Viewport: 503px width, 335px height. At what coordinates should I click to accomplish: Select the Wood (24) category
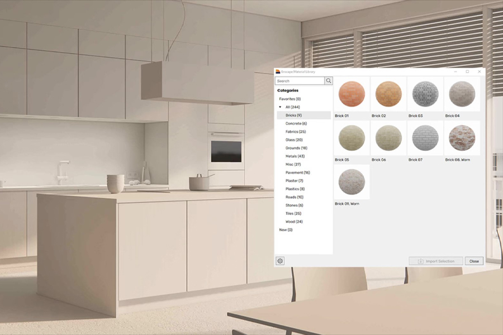point(293,222)
